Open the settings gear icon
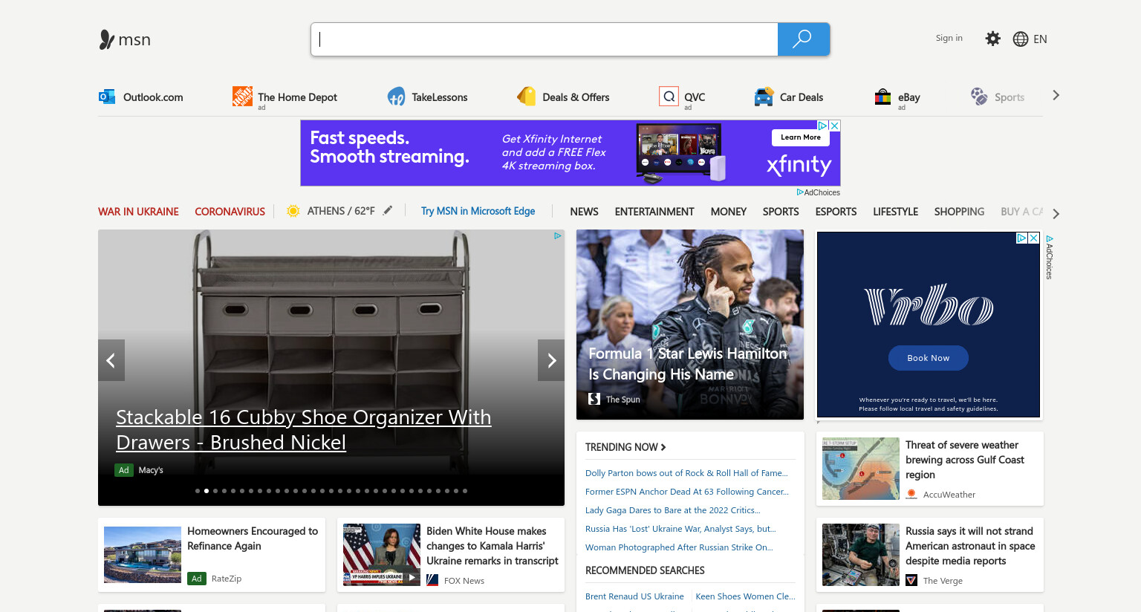The height and width of the screenshot is (612, 1141). [x=992, y=39]
